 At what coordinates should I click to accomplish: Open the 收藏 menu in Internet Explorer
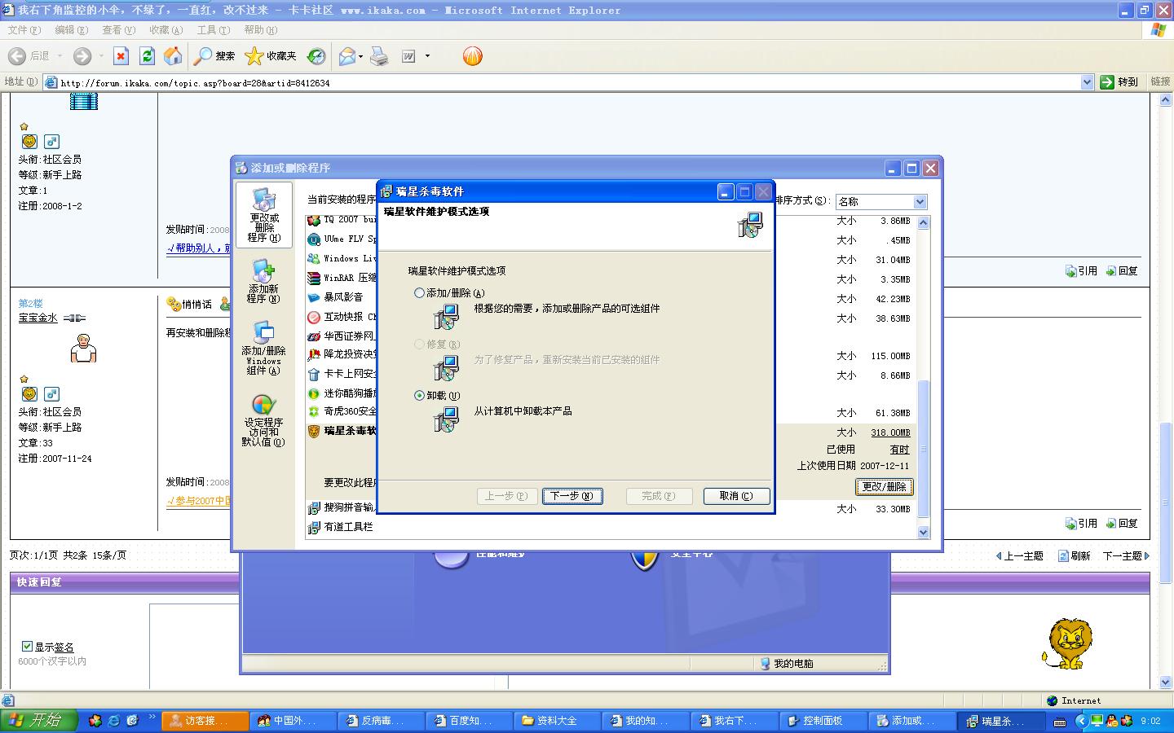click(x=166, y=30)
